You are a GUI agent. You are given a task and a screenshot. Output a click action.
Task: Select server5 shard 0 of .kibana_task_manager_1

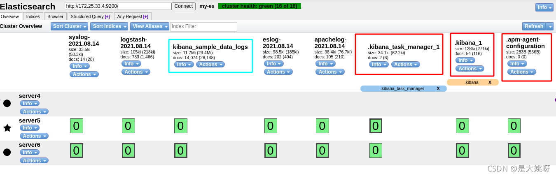click(x=376, y=126)
